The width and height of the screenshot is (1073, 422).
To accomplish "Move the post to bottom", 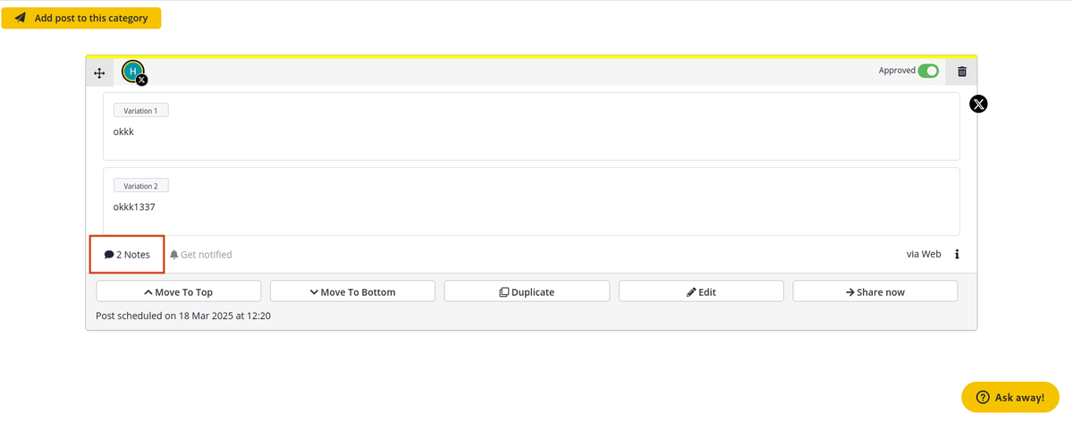I will tap(352, 291).
